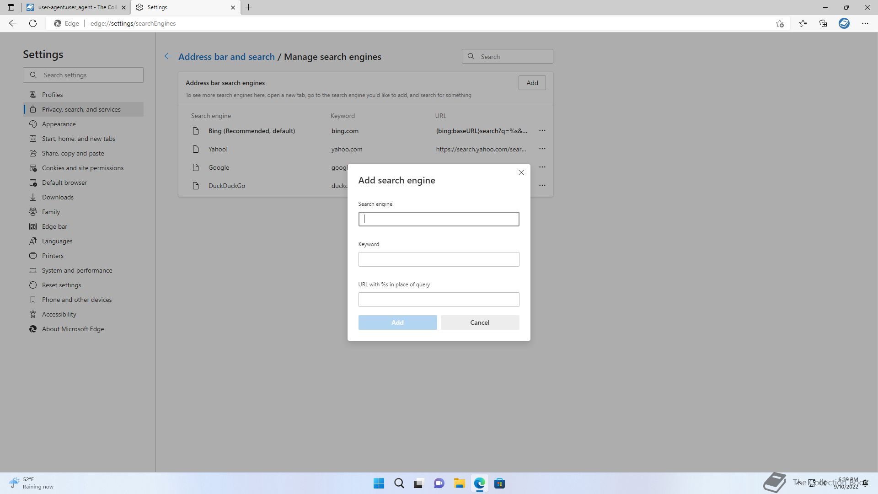Click the Microsoft Edge taskbar icon
This screenshot has width=878, height=494.
[479, 483]
